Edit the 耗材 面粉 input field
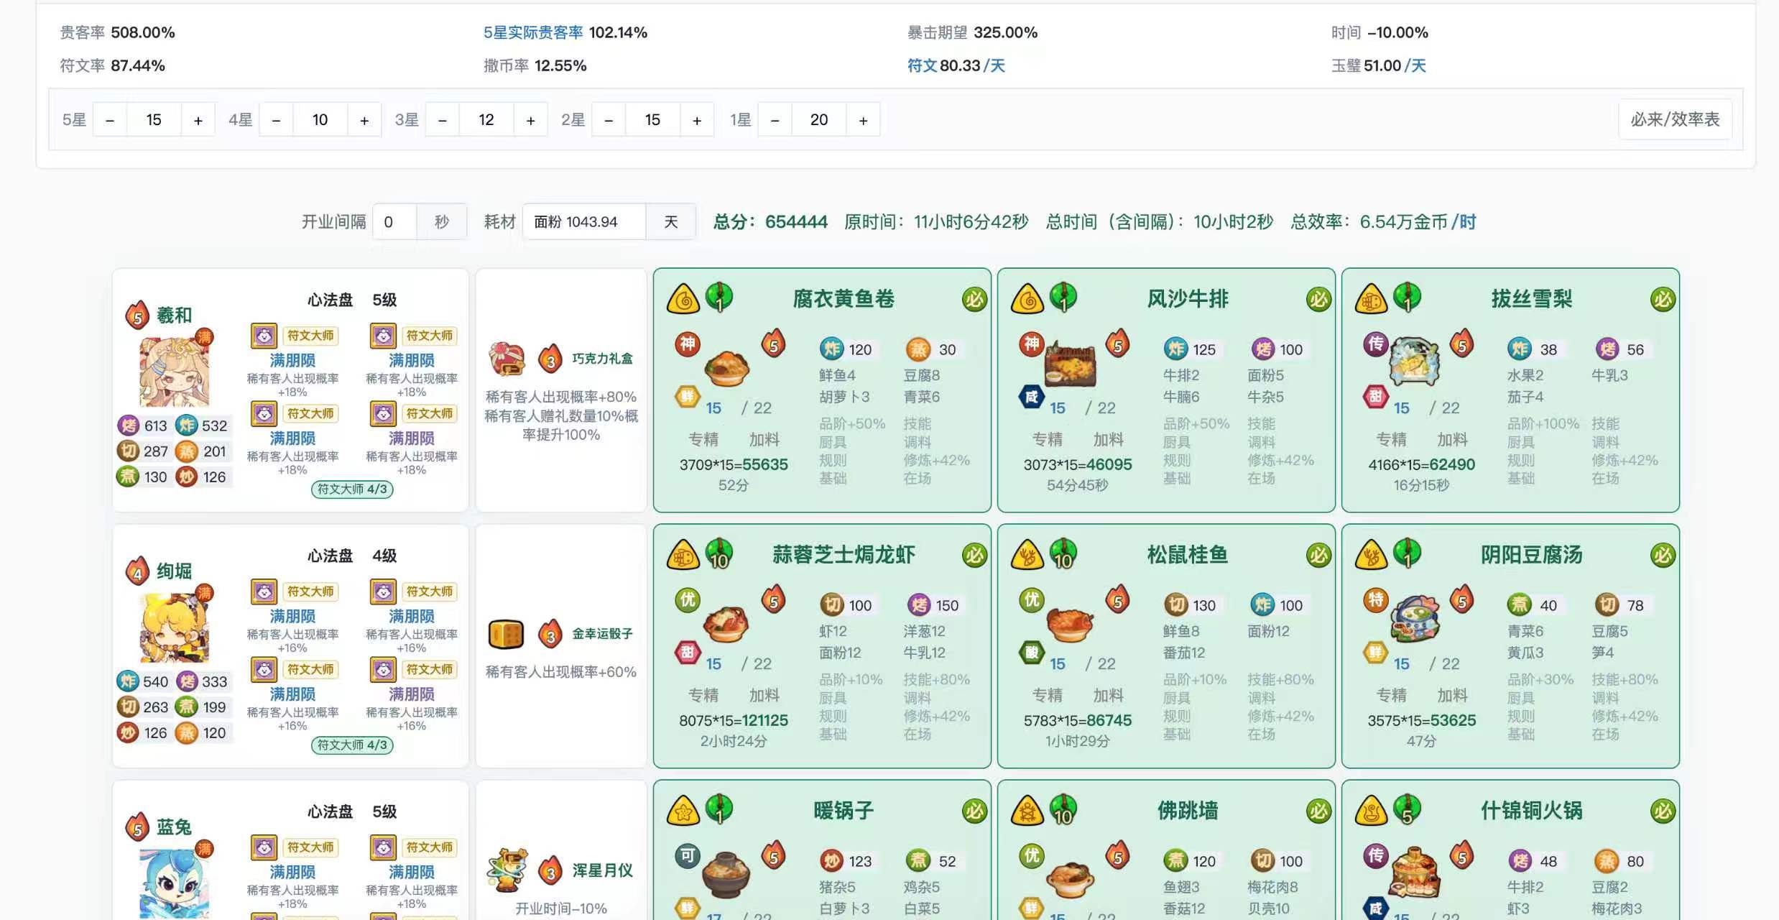 (x=584, y=221)
